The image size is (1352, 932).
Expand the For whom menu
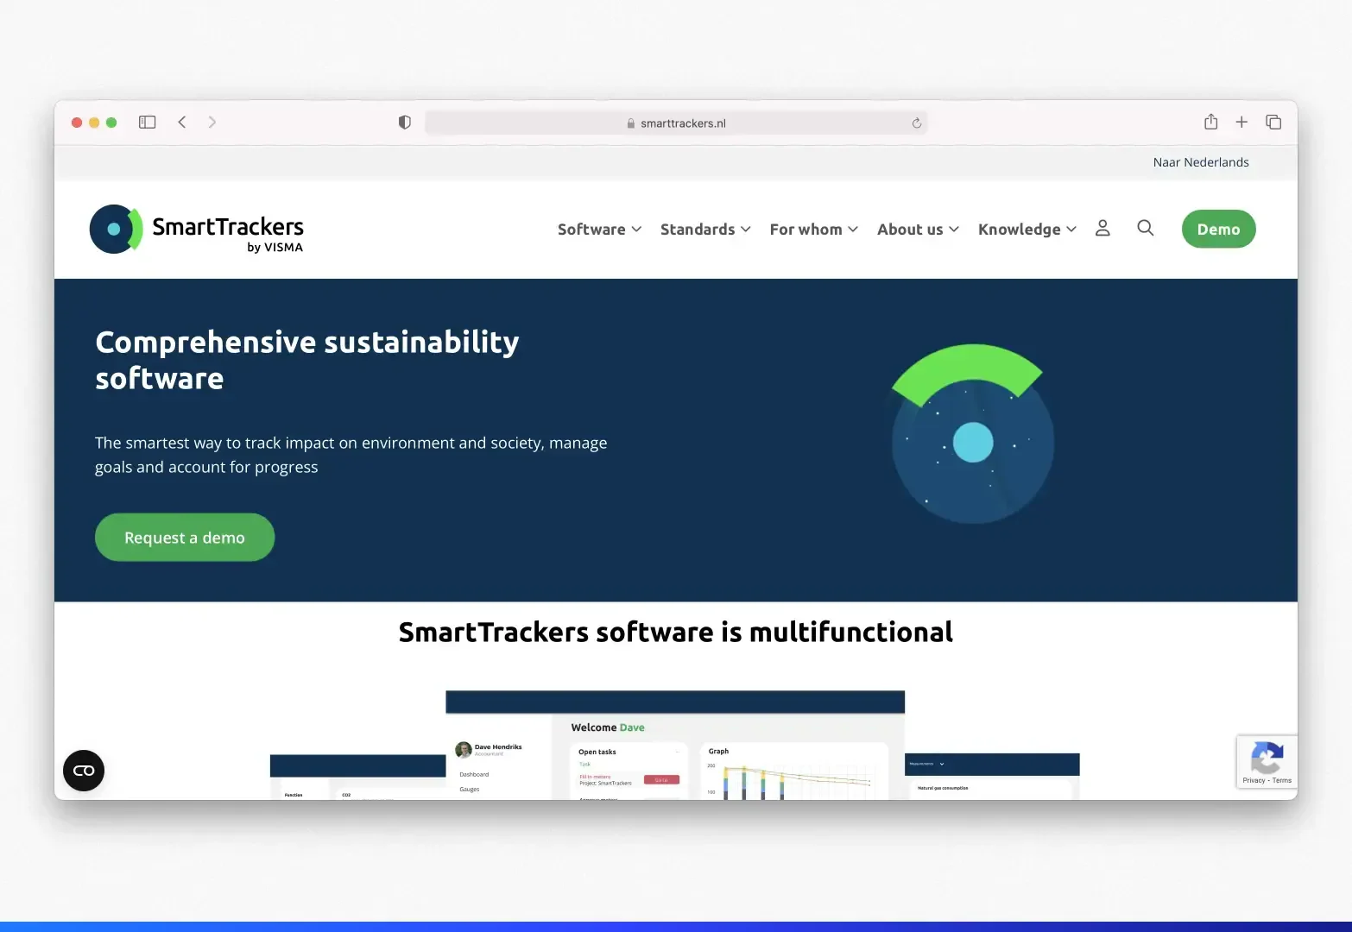[x=814, y=230]
